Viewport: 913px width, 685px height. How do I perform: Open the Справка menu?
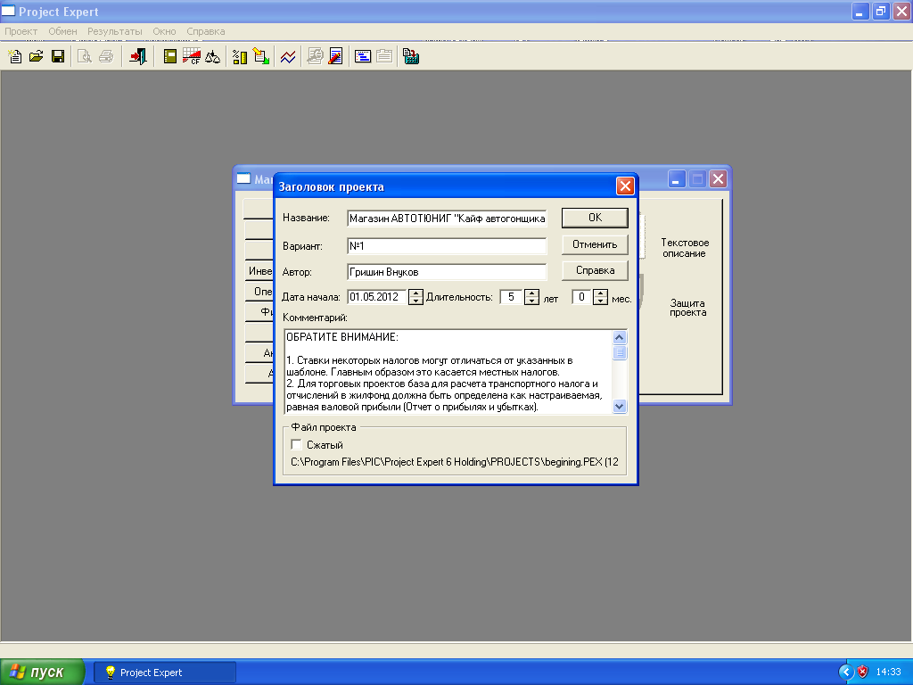click(x=206, y=31)
